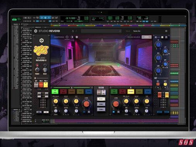Click right blue button under output faders

pyautogui.click(x=166, y=112)
